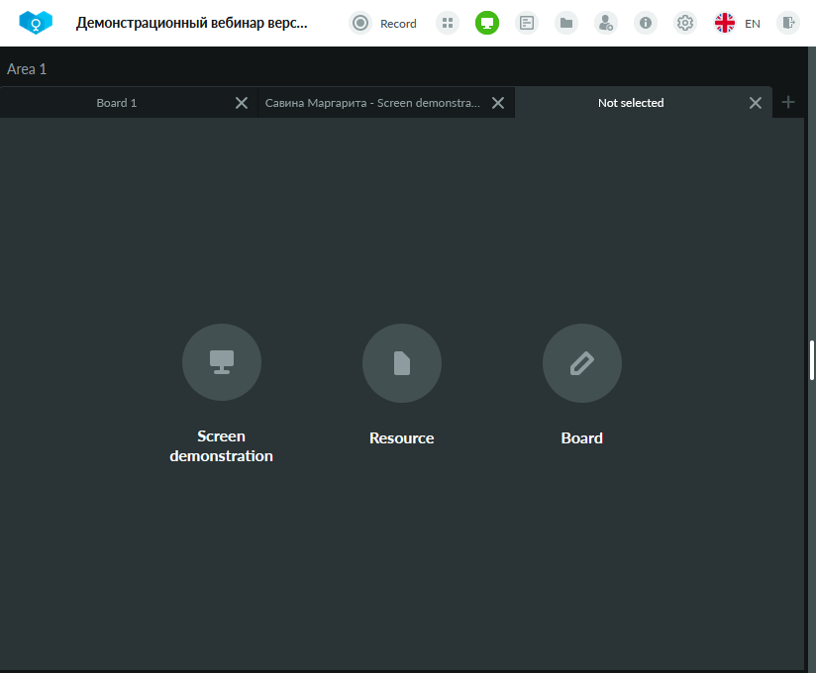Screen dimensions: 816x673
Task: Click the vertical scrollbar handle
Action: click(812, 360)
